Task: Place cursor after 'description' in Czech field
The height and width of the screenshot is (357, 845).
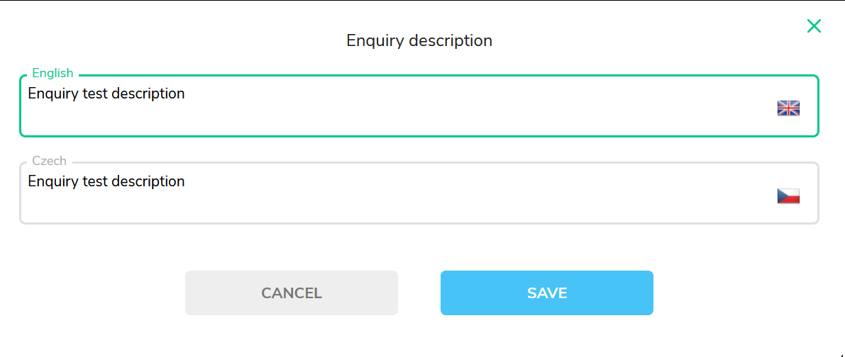Action: [185, 181]
